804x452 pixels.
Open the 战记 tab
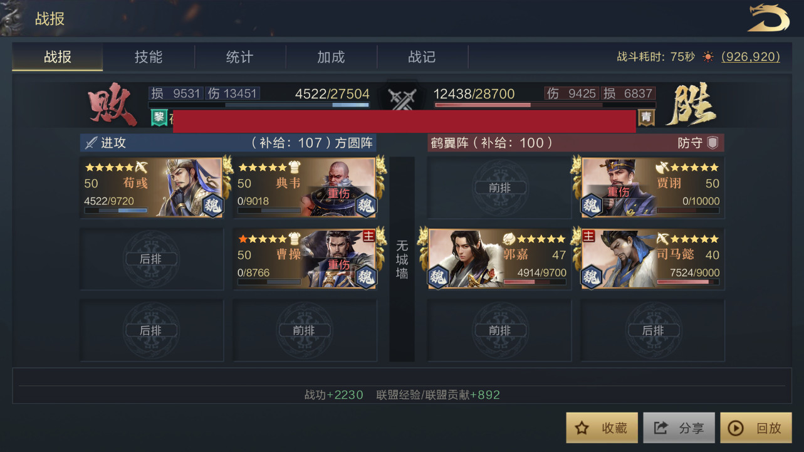(422, 57)
